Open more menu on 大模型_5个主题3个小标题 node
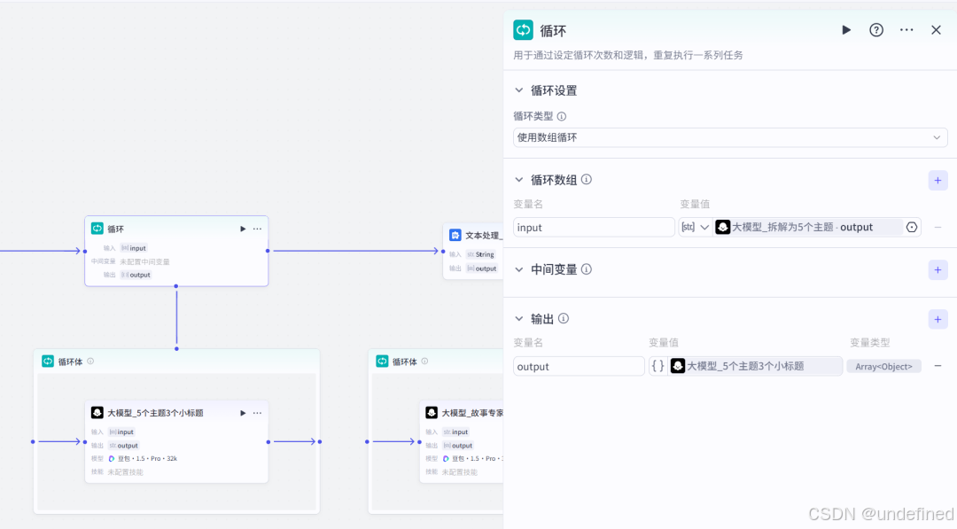Viewport: 957px width, 529px height. [258, 413]
